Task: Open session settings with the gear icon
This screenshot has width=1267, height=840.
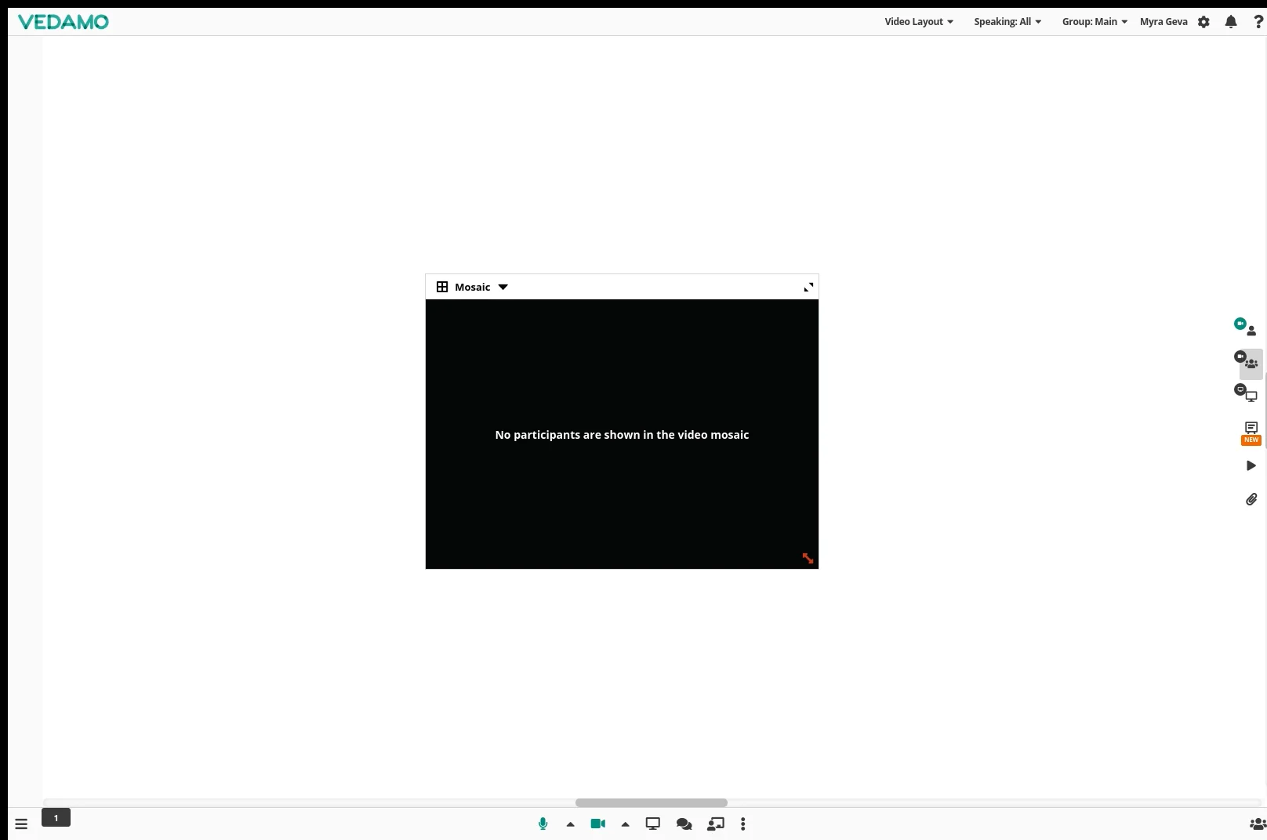Action: [1203, 21]
